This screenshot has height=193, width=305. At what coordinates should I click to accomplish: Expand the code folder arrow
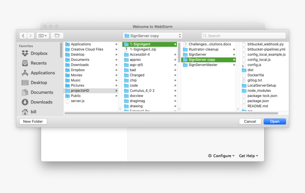[175, 85]
